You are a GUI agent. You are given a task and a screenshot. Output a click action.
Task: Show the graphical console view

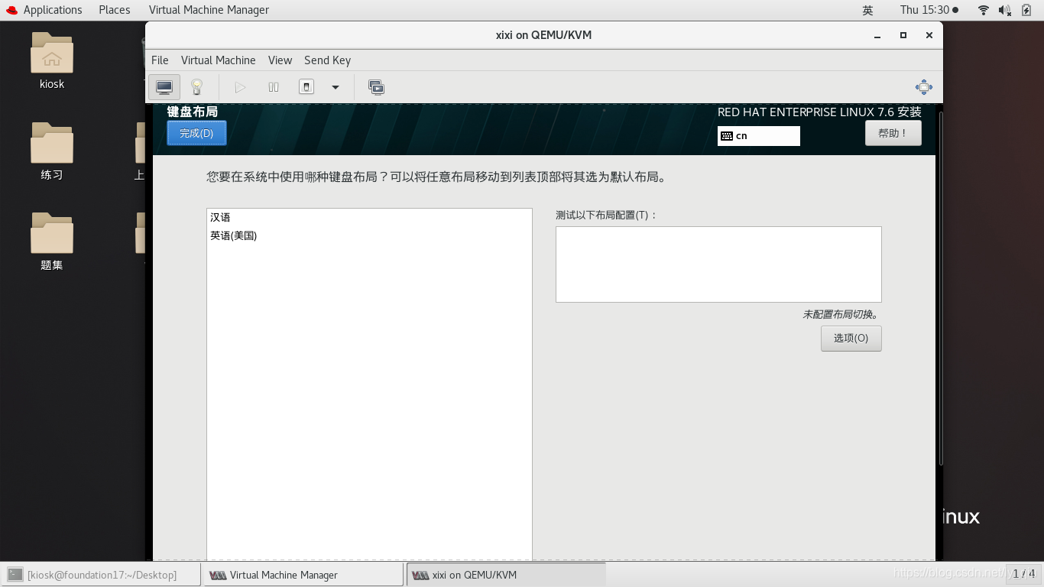[164, 87]
